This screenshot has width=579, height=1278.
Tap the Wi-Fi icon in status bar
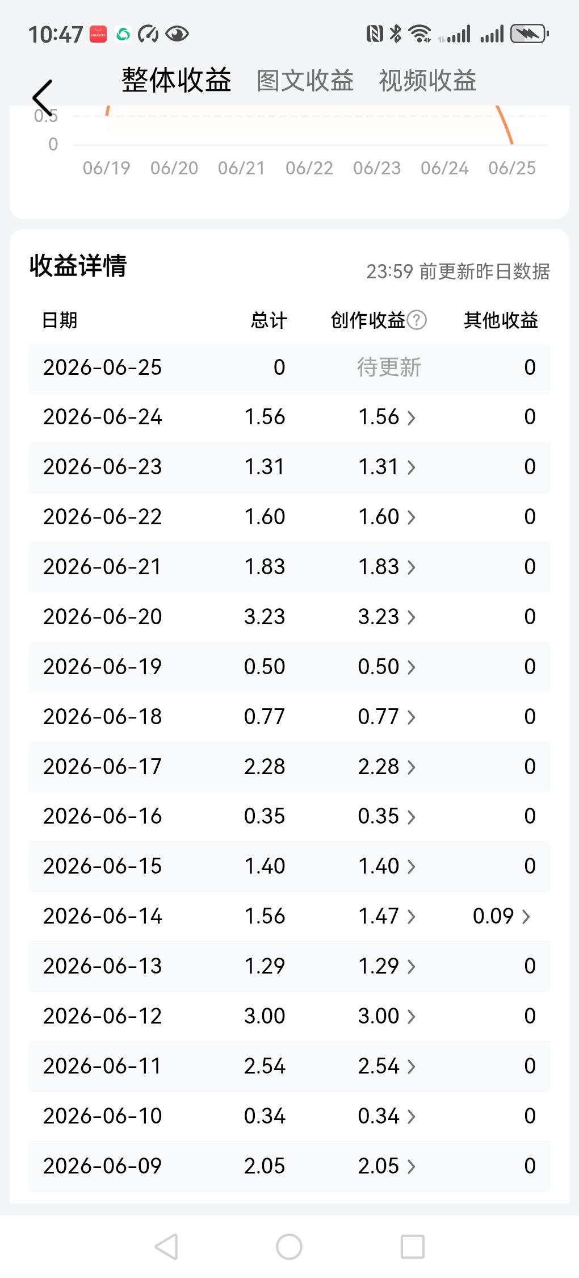tap(420, 35)
